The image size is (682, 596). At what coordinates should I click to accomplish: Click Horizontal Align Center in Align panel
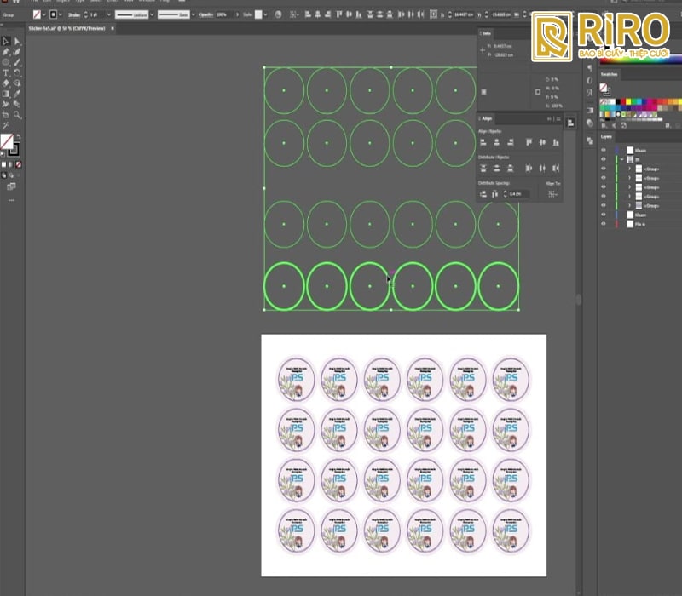pyautogui.click(x=497, y=142)
